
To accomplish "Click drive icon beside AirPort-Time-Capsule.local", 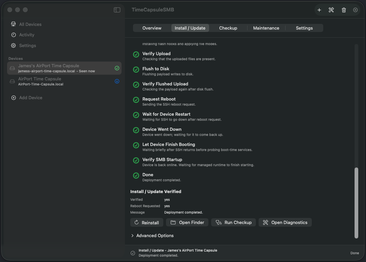I will (x=12, y=81).
